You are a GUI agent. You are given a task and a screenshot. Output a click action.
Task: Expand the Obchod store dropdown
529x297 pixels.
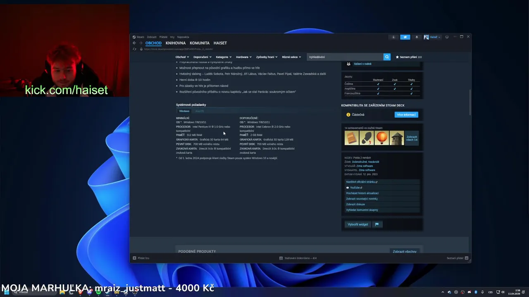(x=182, y=57)
